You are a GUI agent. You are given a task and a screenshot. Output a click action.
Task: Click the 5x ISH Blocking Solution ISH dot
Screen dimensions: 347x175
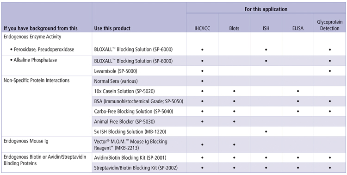[266, 131]
